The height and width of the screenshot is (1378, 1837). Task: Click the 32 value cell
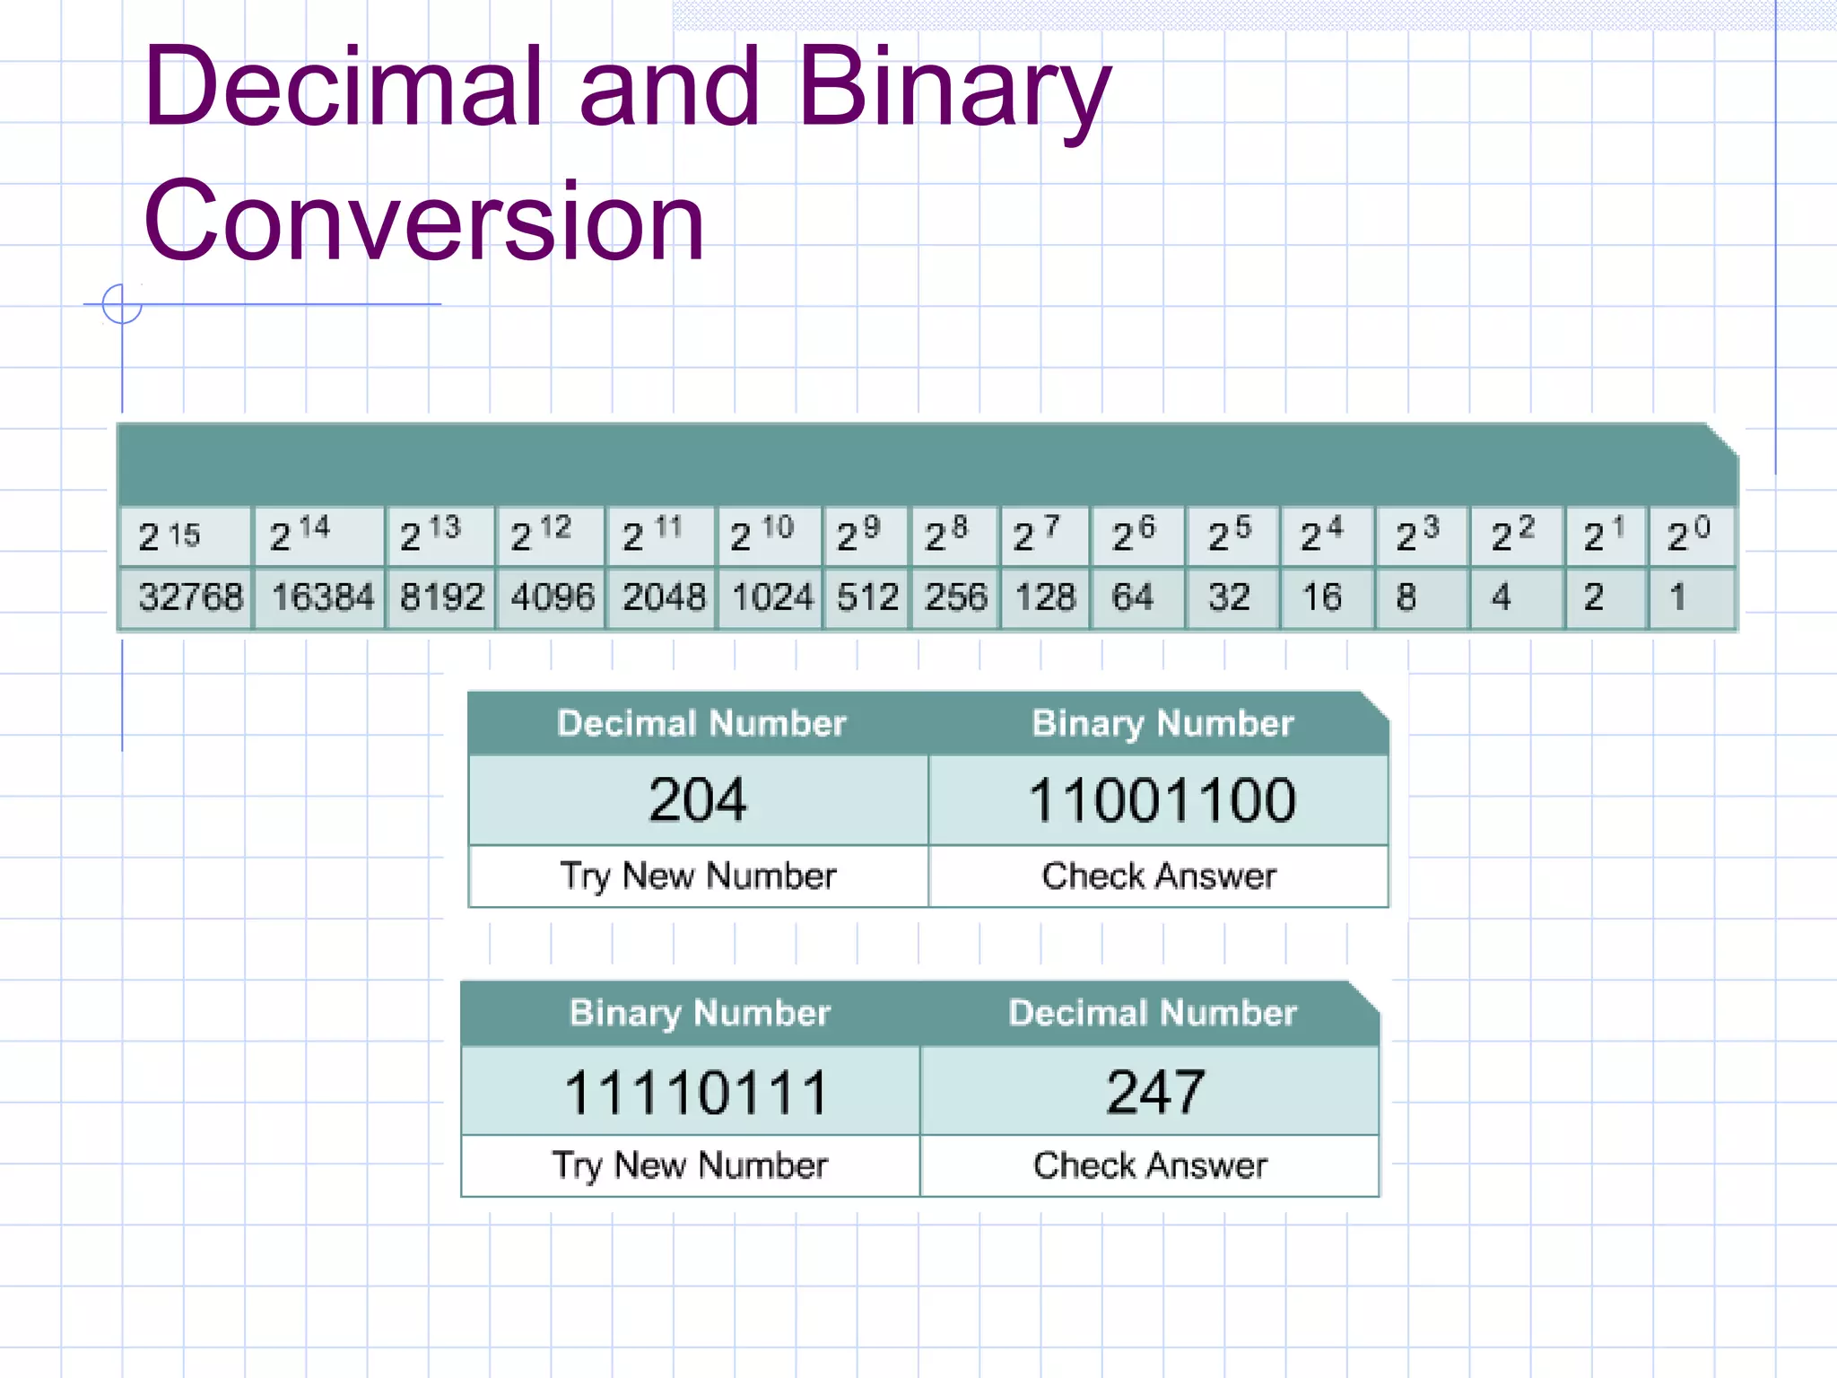click(x=1233, y=597)
